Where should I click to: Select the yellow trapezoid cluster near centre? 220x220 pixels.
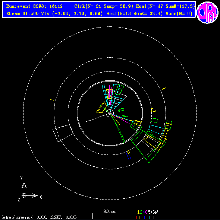(x=102, y=108)
